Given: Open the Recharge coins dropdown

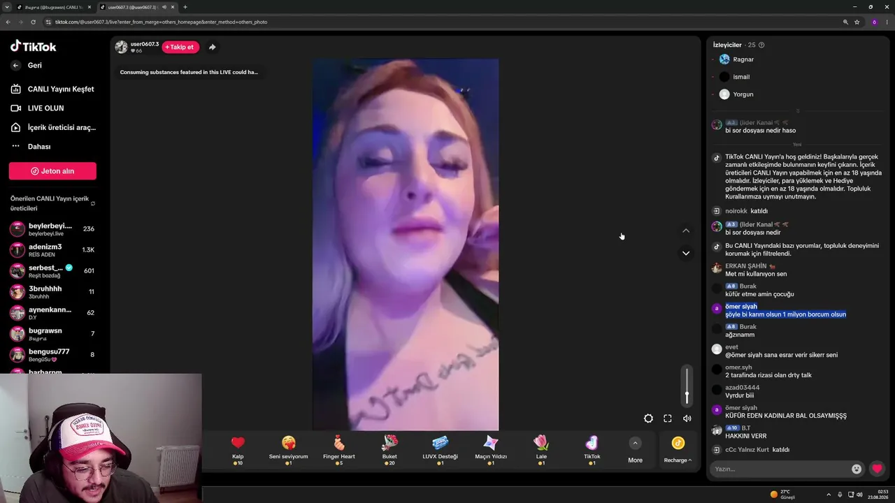Looking at the screenshot, I should pyautogui.click(x=678, y=449).
